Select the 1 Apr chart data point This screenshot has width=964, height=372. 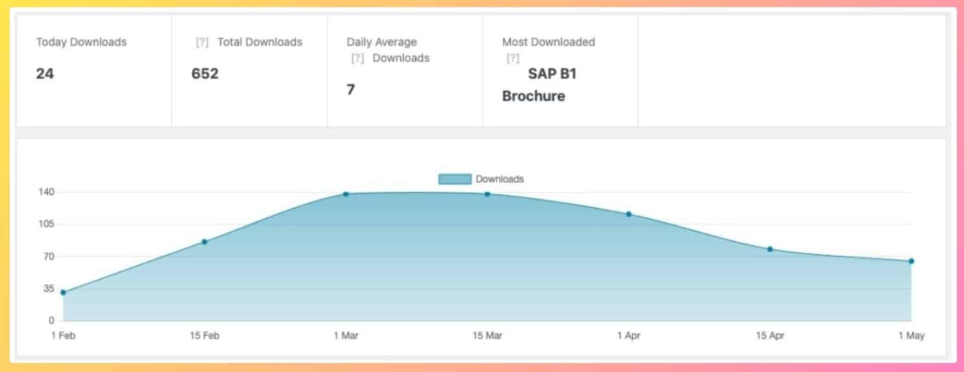point(629,214)
